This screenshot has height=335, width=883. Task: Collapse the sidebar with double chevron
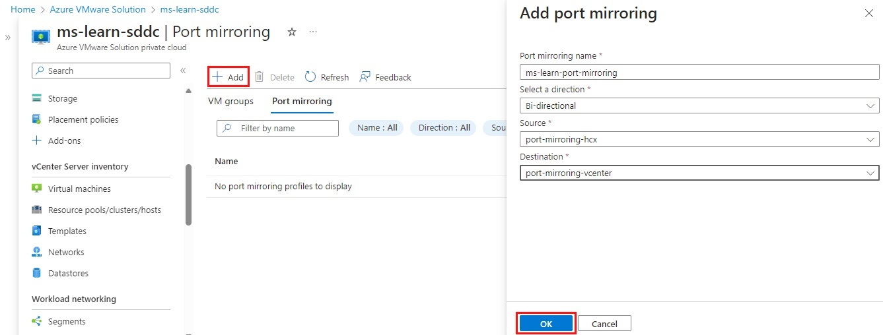(183, 71)
